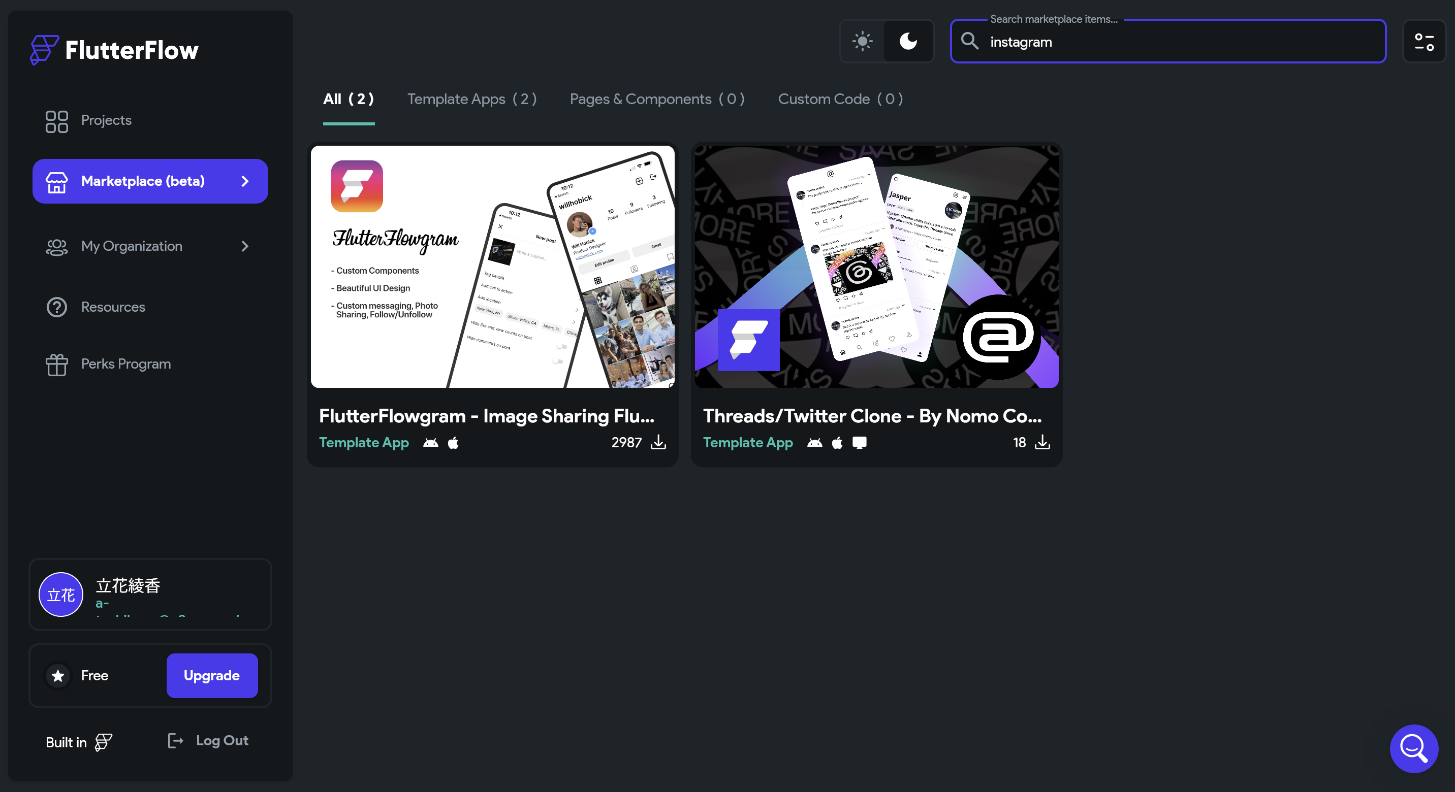Open My Organization in the sidebar
This screenshot has height=792, width=1455.
click(150, 246)
